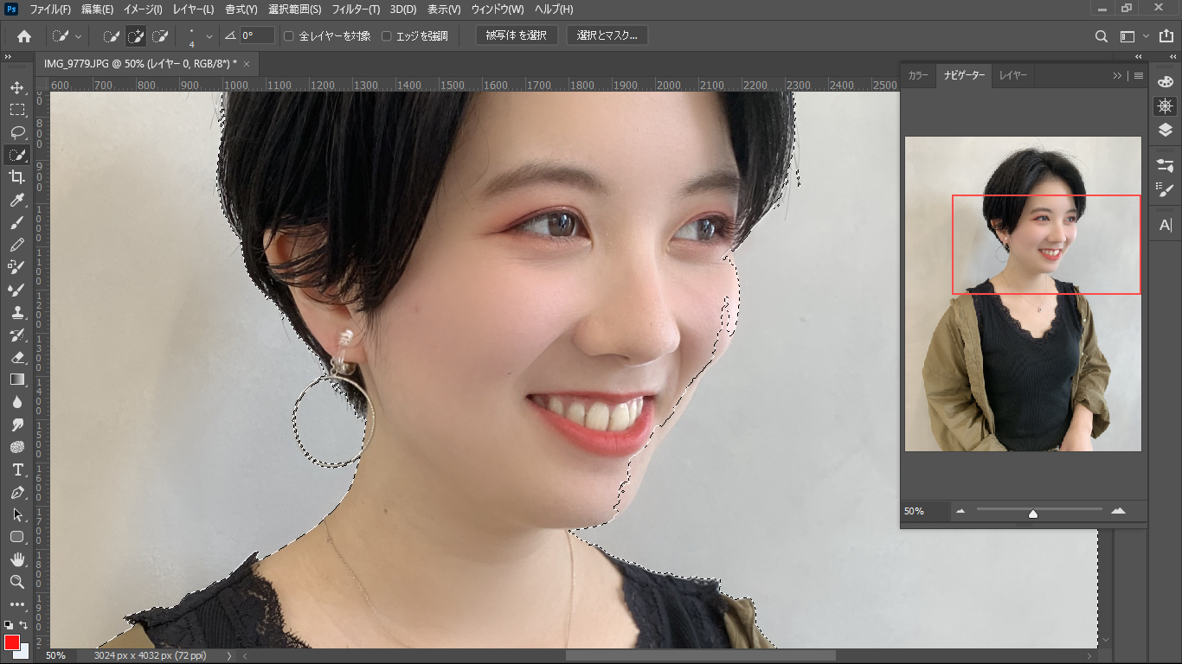The width and height of the screenshot is (1182, 664).
Task: Select the Gradient tool
Action: 16,380
